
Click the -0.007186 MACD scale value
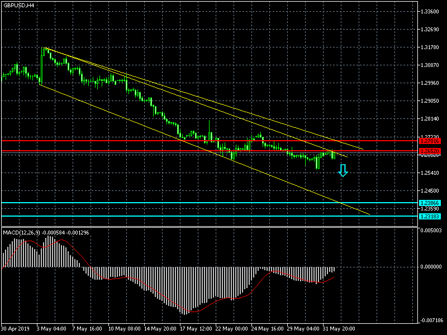tap(431, 320)
